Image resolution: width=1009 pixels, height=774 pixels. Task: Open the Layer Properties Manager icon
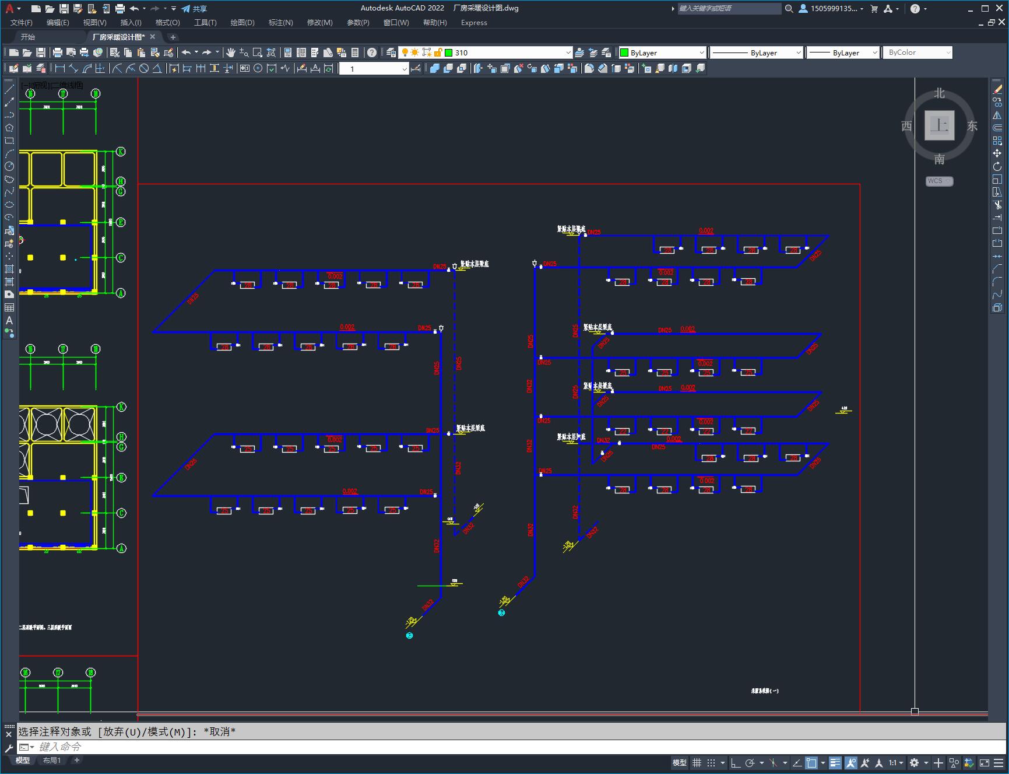391,52
